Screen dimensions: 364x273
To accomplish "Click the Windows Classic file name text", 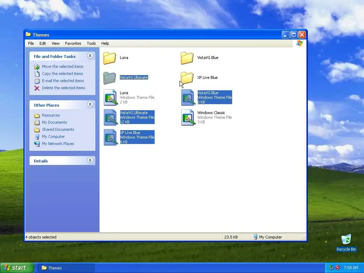I will (211, 113).
